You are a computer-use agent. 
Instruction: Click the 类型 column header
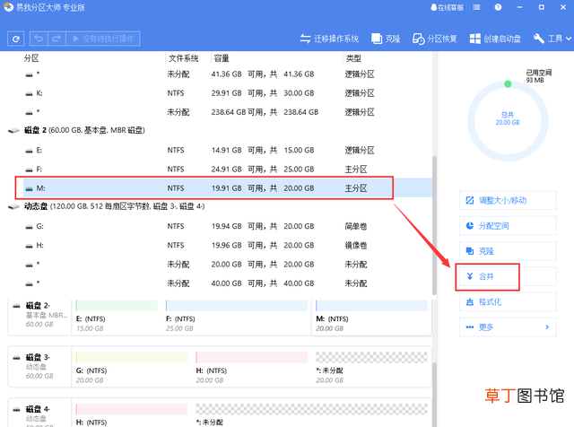tap(353, 58)
